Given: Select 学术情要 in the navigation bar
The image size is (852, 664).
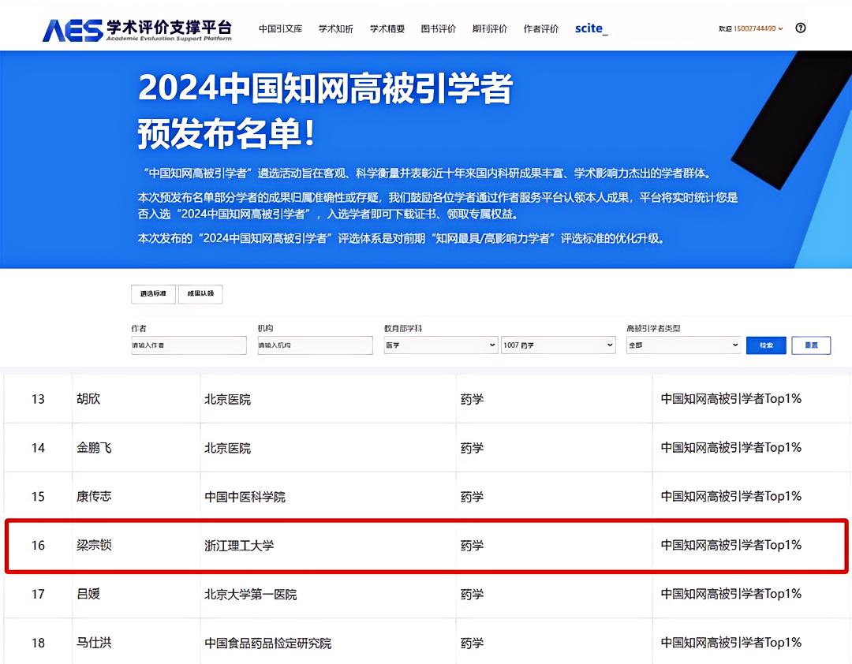Looking at the screenshot, I should pyautogui.click(x=387, y=29).
